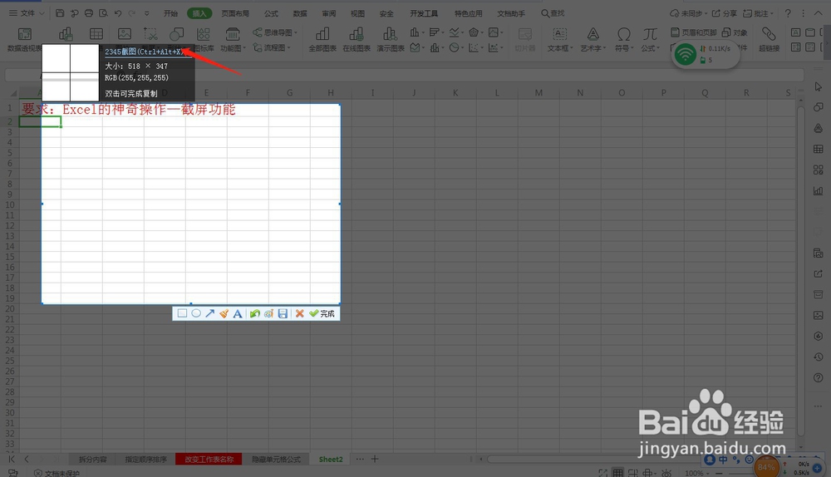Select text tool A in screenshot toolbar
This screenshot has height=477, width=831.
(238, 313)
